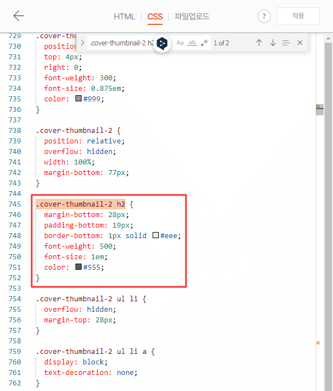Image resolution: width=333 pixels, height=391 pixels.
Task: Jump to the previous search match arrow
Action: click(259, 43)
